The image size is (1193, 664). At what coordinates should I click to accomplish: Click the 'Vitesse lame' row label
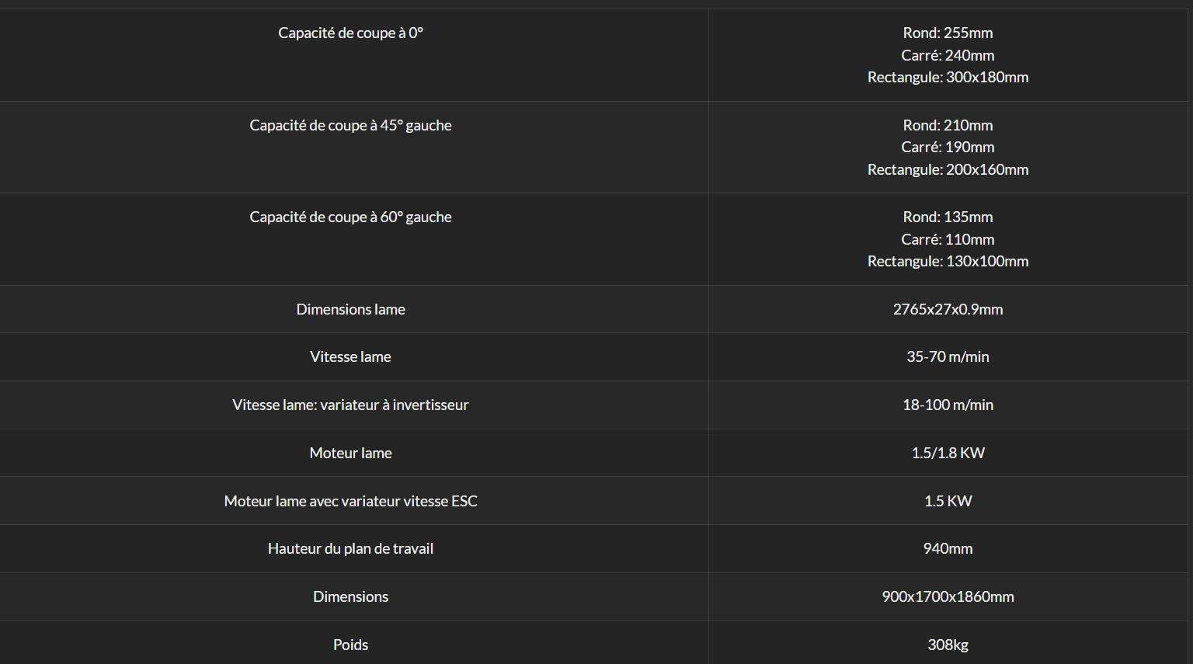[350, 357]
